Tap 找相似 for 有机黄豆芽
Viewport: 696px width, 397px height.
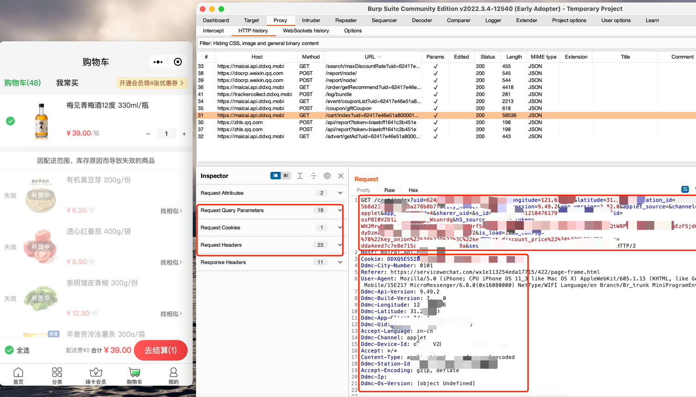coord(171,211)
